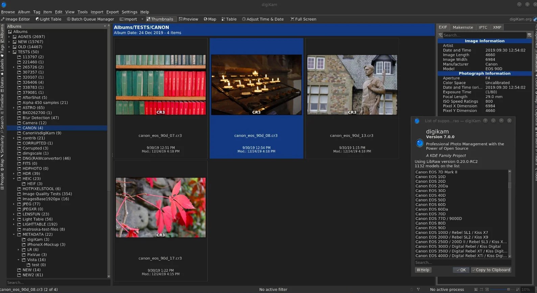Open the Similarity left sidebar tab
Image resolution: width=537 pixels, height=293 pixels.
click(2, 146)
